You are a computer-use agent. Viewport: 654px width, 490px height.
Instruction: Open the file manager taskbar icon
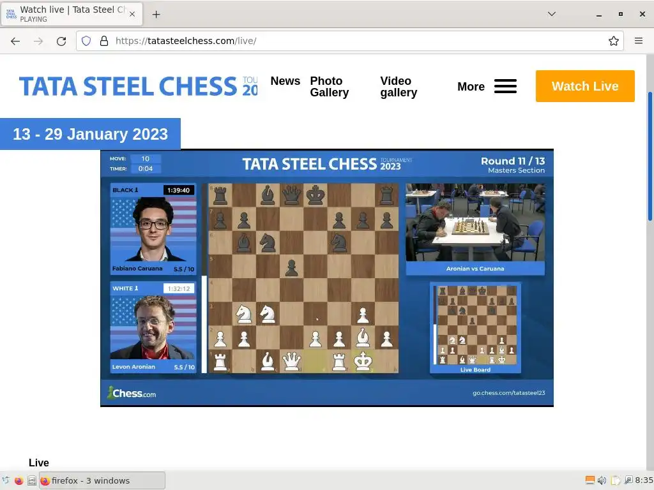coord(32,481)
